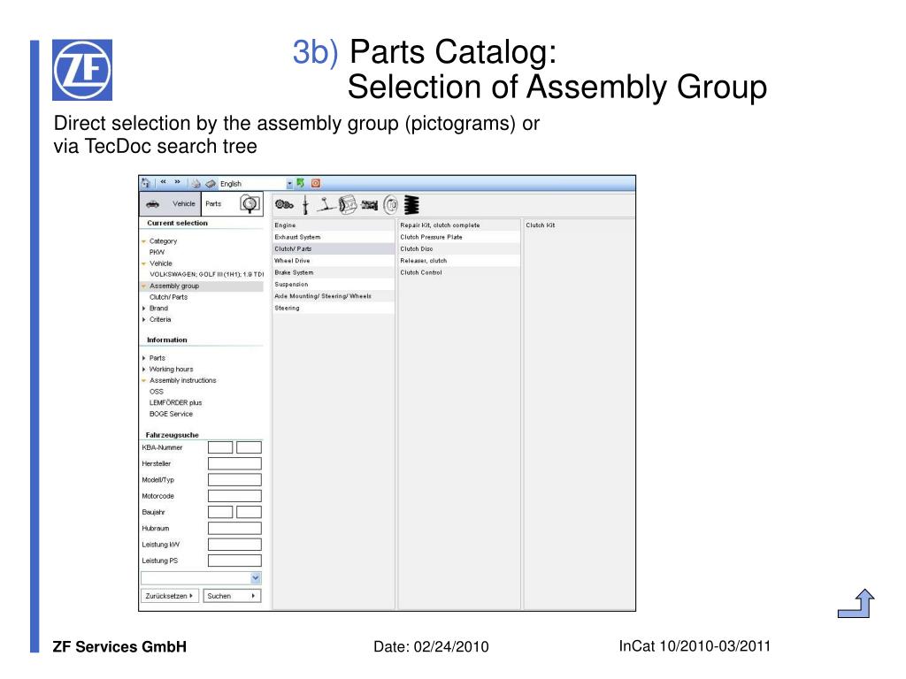
Task: Select the gearbox pictogram
Action: click(370, 204)
